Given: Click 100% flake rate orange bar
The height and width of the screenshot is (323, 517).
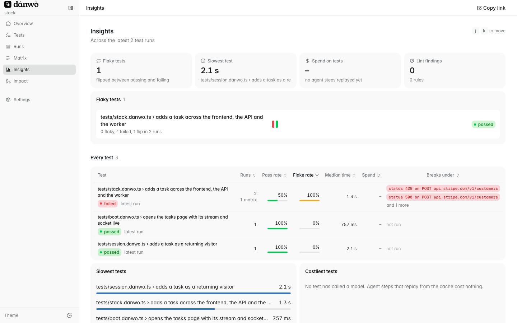Looking at the screenshot, I should point(309,201).
